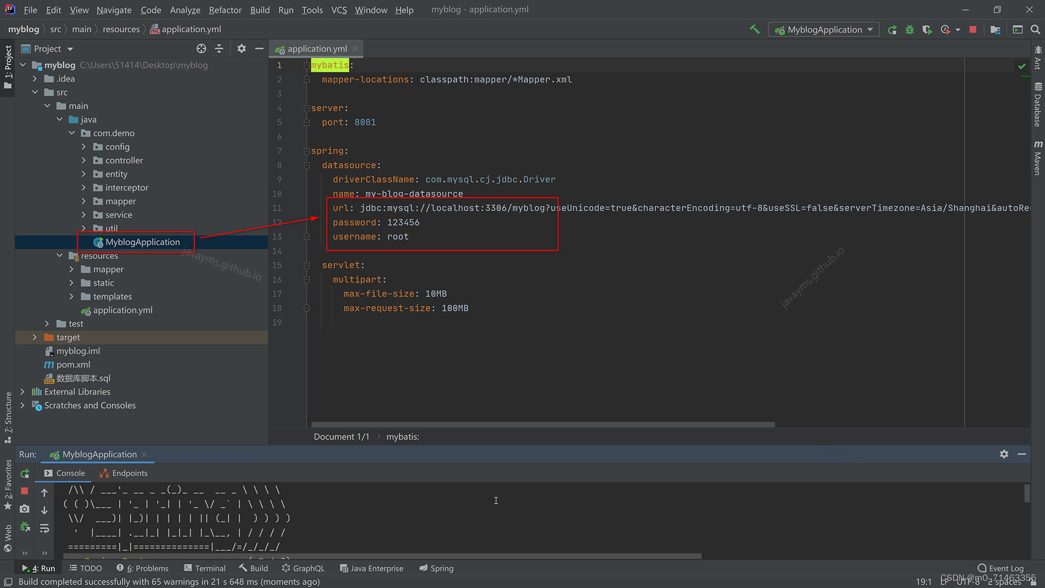Select pom.xml in the project tree
The image size is (1045, 588).
pos(73,365)
